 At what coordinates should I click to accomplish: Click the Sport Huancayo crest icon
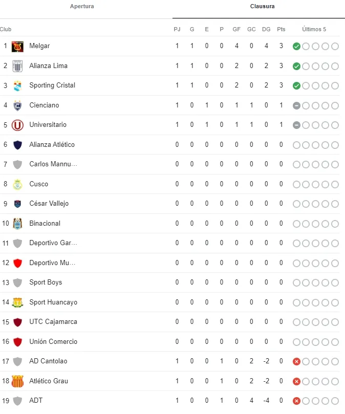pos(18,302)
